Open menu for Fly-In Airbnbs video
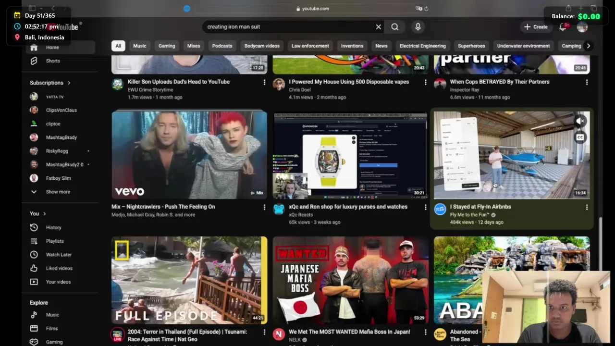Screen dimensions: 615x346 point(587,207)
